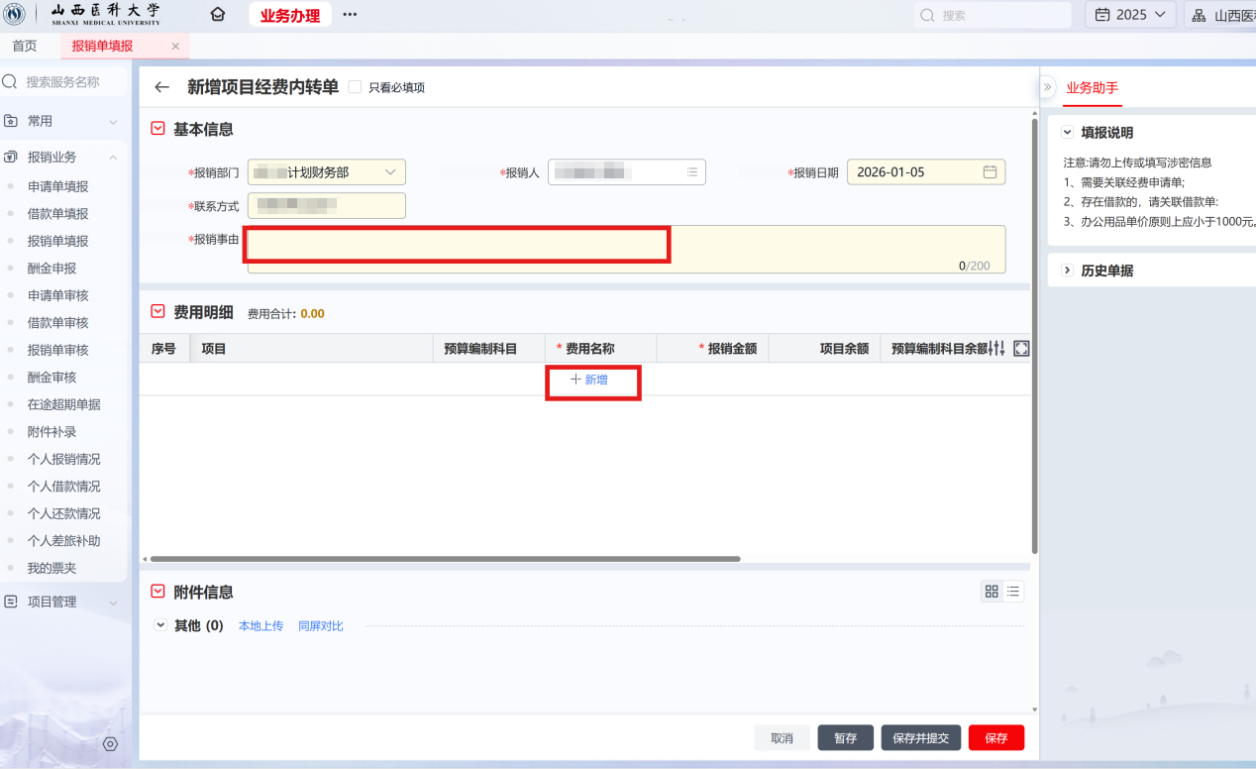The width and height of the screenshot is (1256, 769).
Task: Open the calendar picker for 报销日期
Action: (x=989, y=172)
